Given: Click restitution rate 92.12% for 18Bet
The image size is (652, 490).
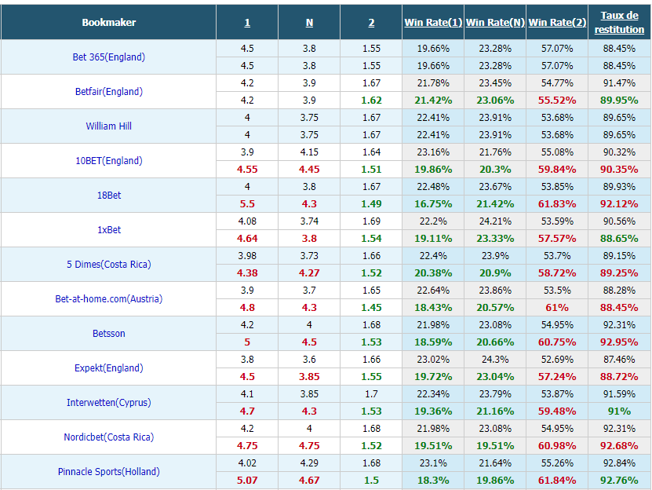Looking at the screenshot, I should (x=619, y=204).
